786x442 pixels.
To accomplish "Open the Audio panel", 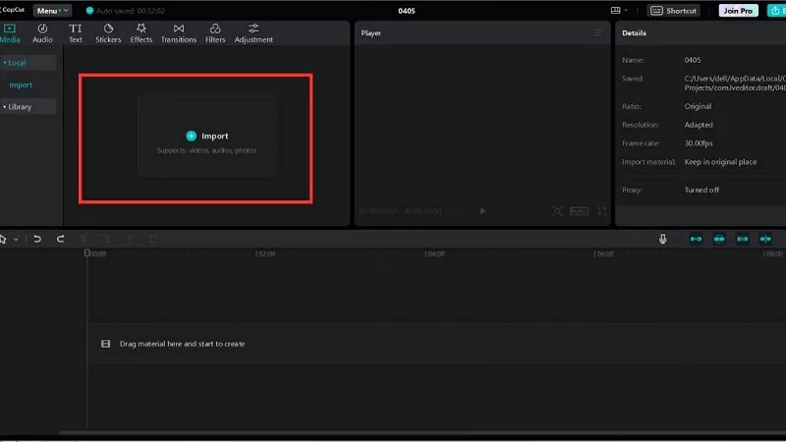I will pyautogui.click(x=42, y=33).
